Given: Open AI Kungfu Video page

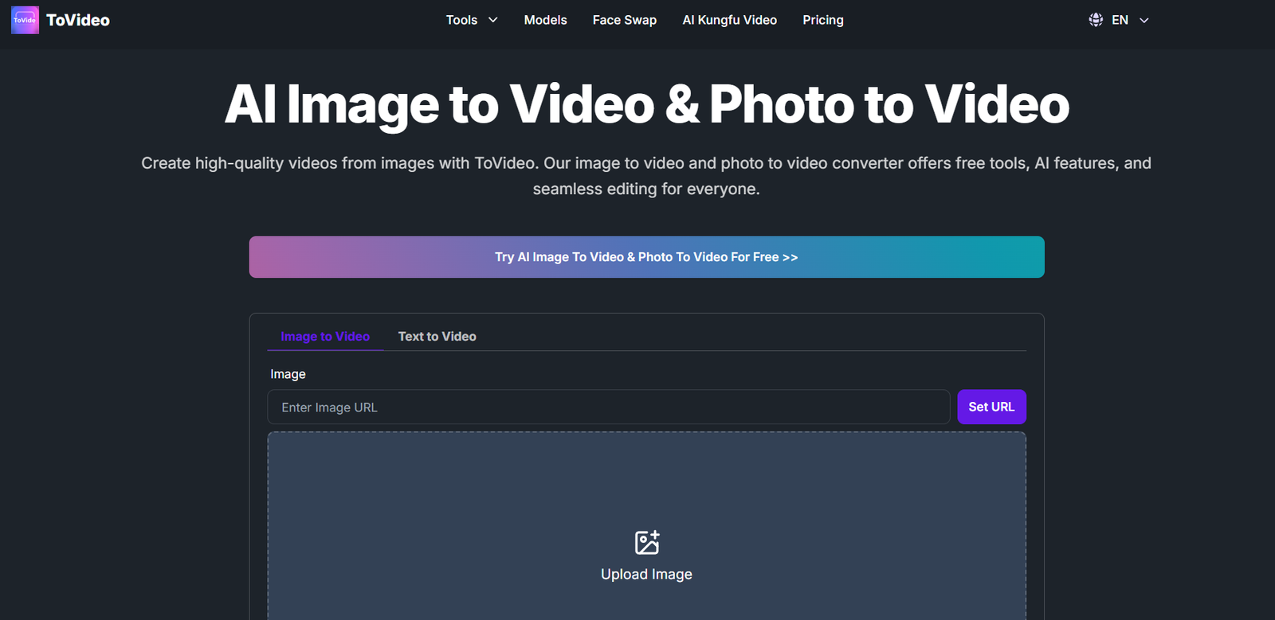Looking at the screenshot, I should (x=729, y=20).
